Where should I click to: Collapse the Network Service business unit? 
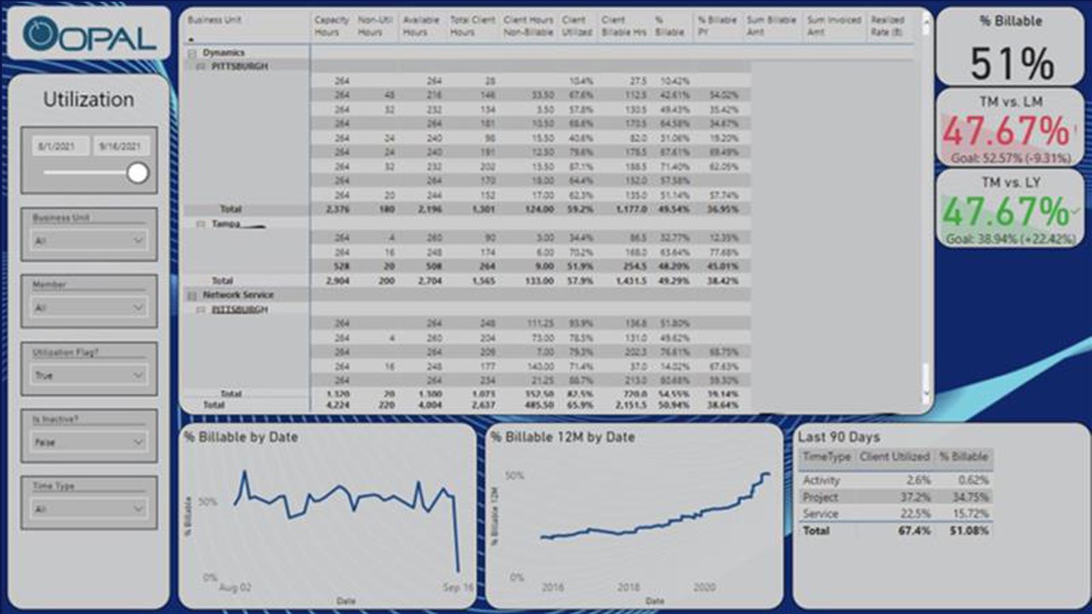pos(192,295)
